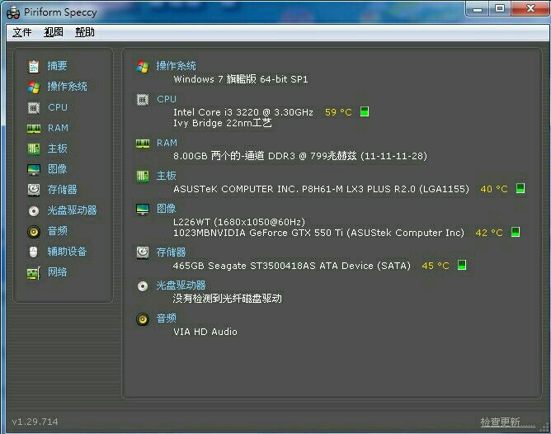Click the 辅助设备 mouse icon in sidebar

33,252
